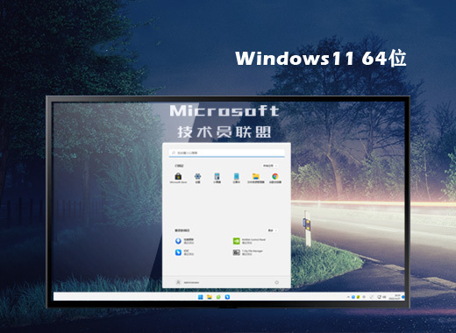Screen dimensions: 456x333
Task: Open the All apps button
Action: tap(269, 166)
